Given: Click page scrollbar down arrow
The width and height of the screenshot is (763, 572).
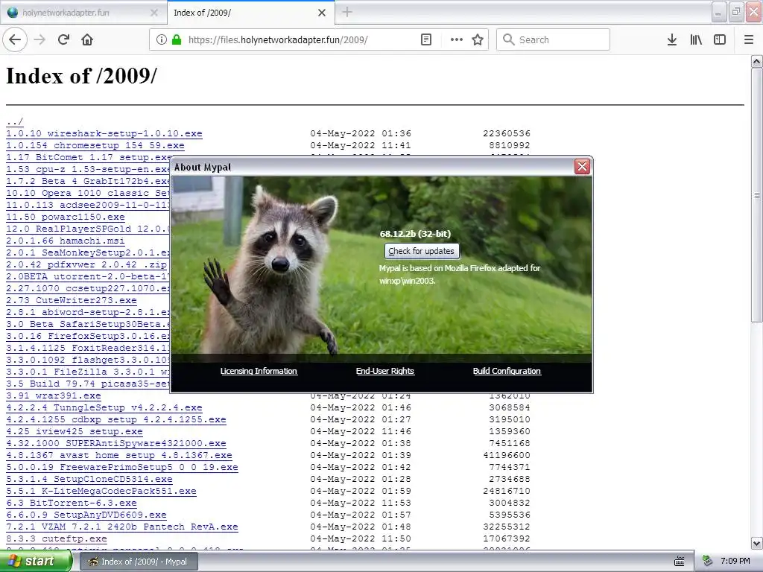Looking at the screenshot, I should (757, 543).
